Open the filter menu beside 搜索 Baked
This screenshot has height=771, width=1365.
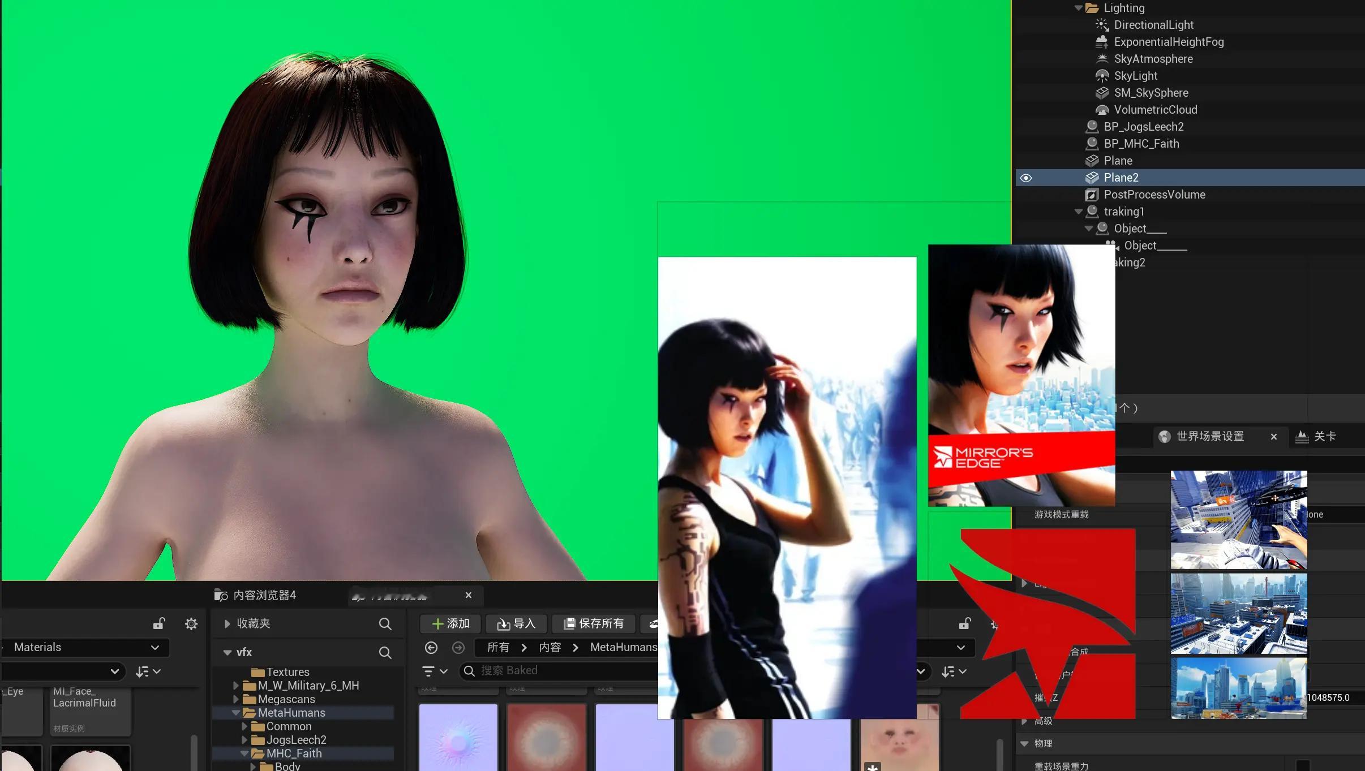pos(435,671)
